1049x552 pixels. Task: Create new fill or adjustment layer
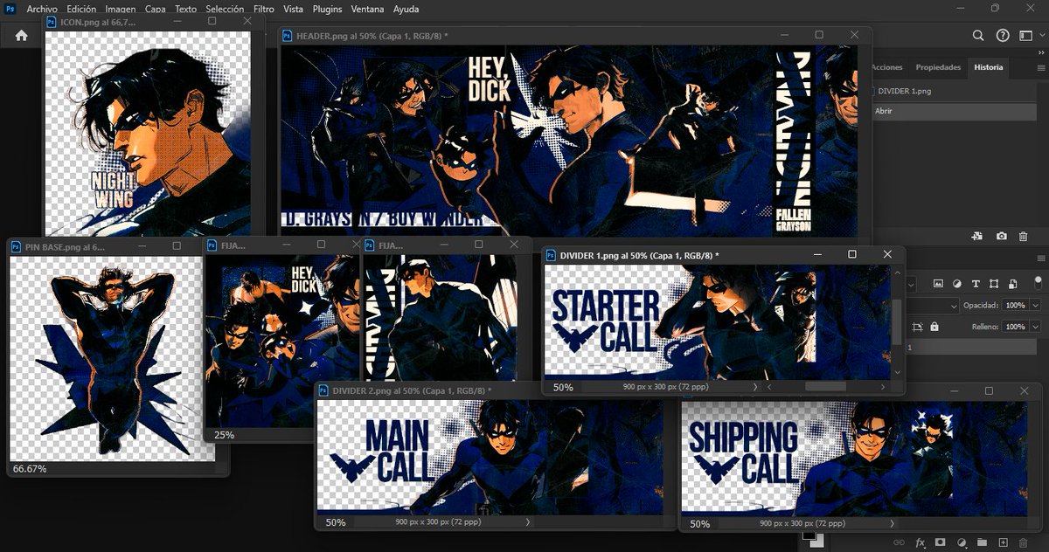[x=962, y=542]
